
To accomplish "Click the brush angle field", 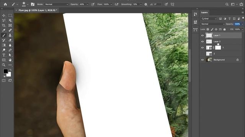I will [157, 4].
